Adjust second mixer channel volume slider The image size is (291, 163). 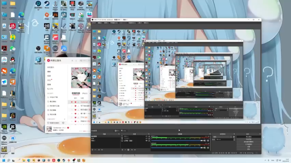pyautogui.click(x=177, y=148)
